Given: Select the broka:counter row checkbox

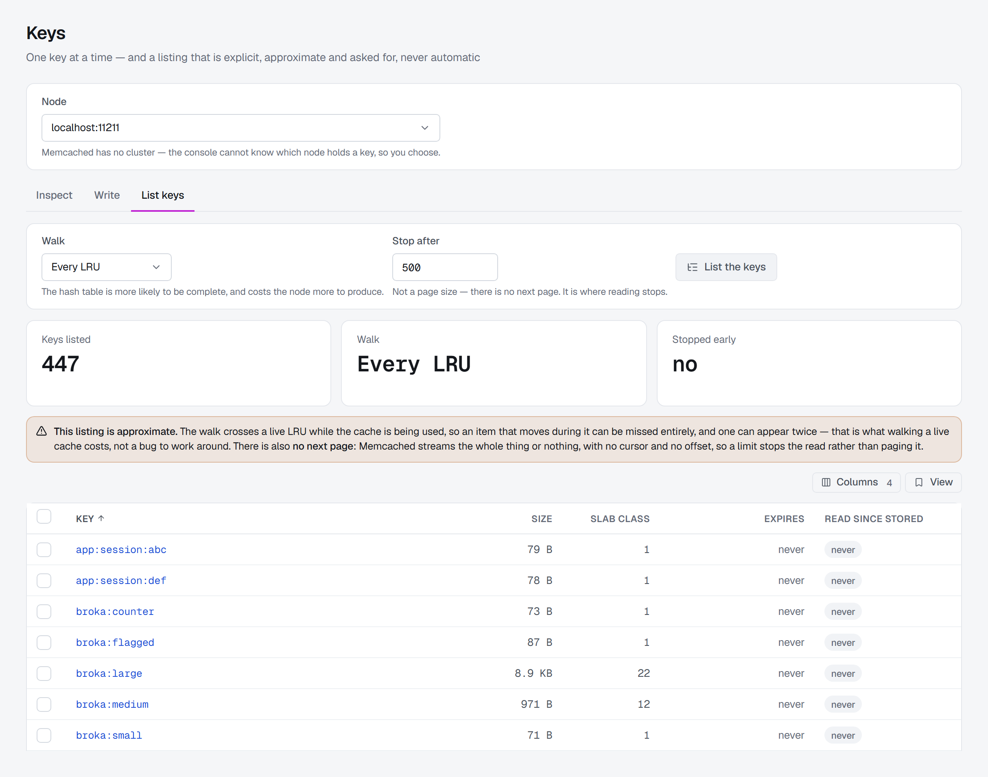Looking at the screenshot, I should [x=44, y=611].
